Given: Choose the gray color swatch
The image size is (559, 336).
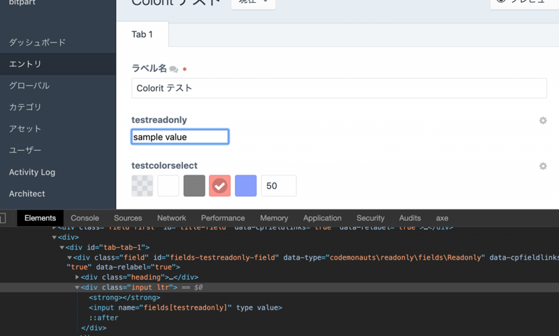Looking at the screenshot, I should [x=194, y=186].
